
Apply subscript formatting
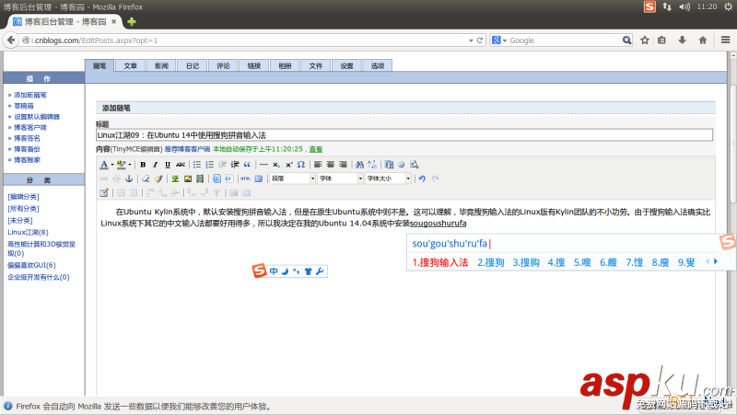tap(276, 165)
